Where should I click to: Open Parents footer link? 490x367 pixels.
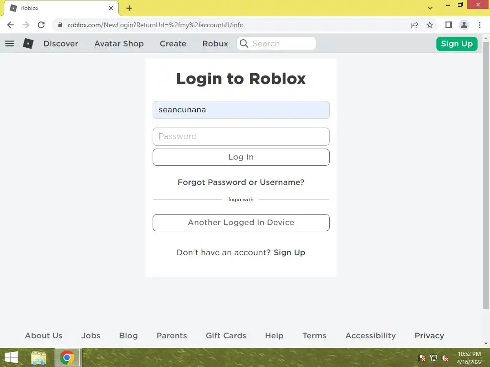[172, 336]
